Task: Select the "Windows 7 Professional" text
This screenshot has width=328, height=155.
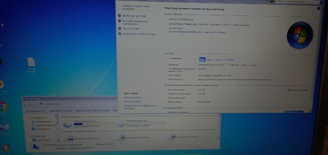Action: 181,19
